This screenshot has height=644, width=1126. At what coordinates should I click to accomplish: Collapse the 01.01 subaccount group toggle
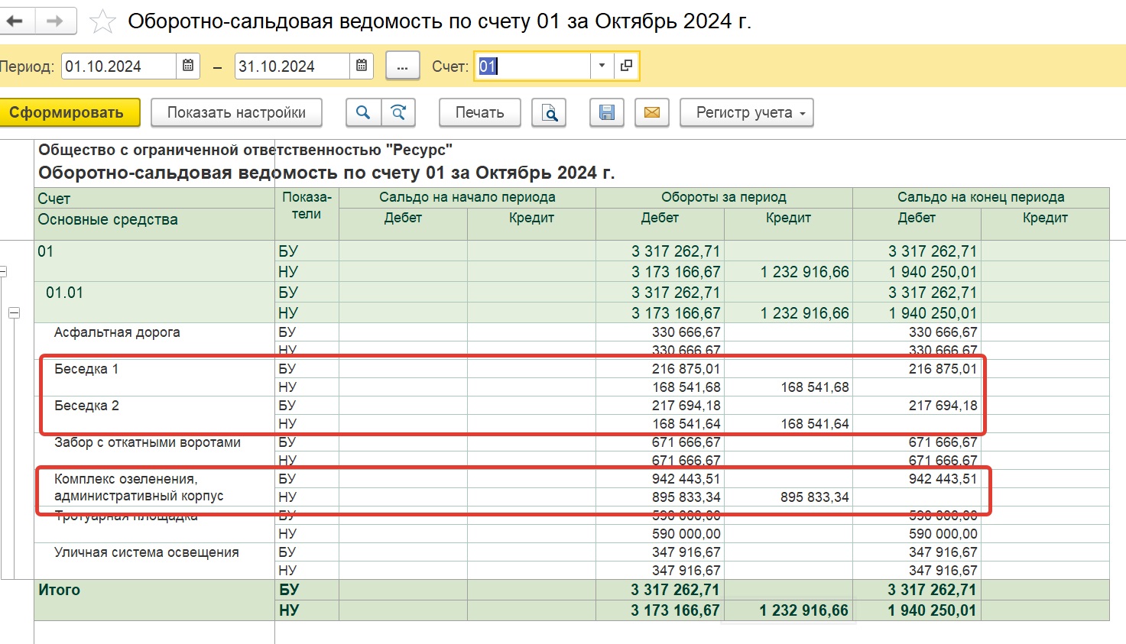click(x=14, y=312)
